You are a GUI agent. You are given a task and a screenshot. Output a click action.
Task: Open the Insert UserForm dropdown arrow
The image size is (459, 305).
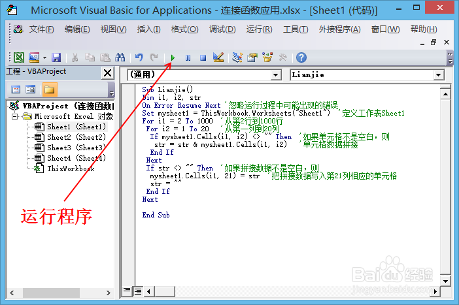pos(44,57)
